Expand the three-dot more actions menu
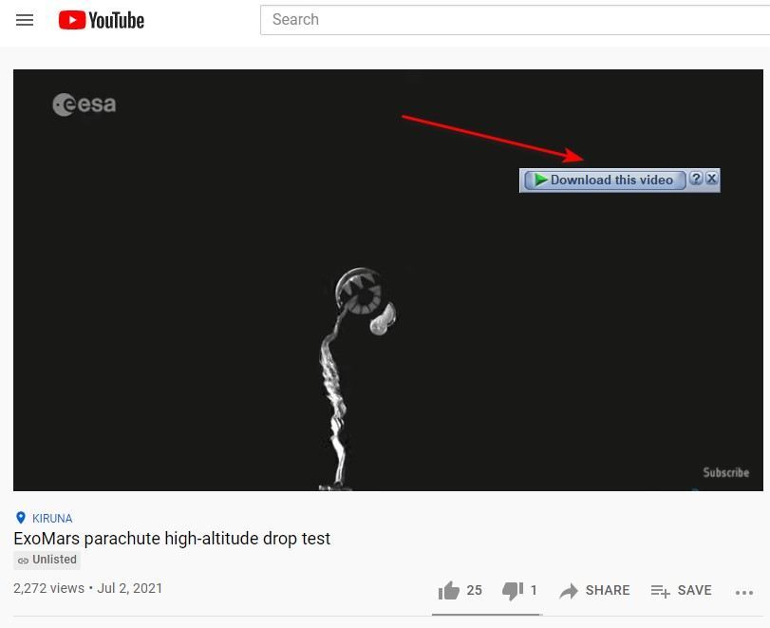This screenshot has height=628, width=770. (744, 592)
